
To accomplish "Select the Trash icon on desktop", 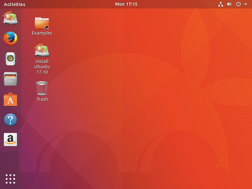I will coord(42,91).
